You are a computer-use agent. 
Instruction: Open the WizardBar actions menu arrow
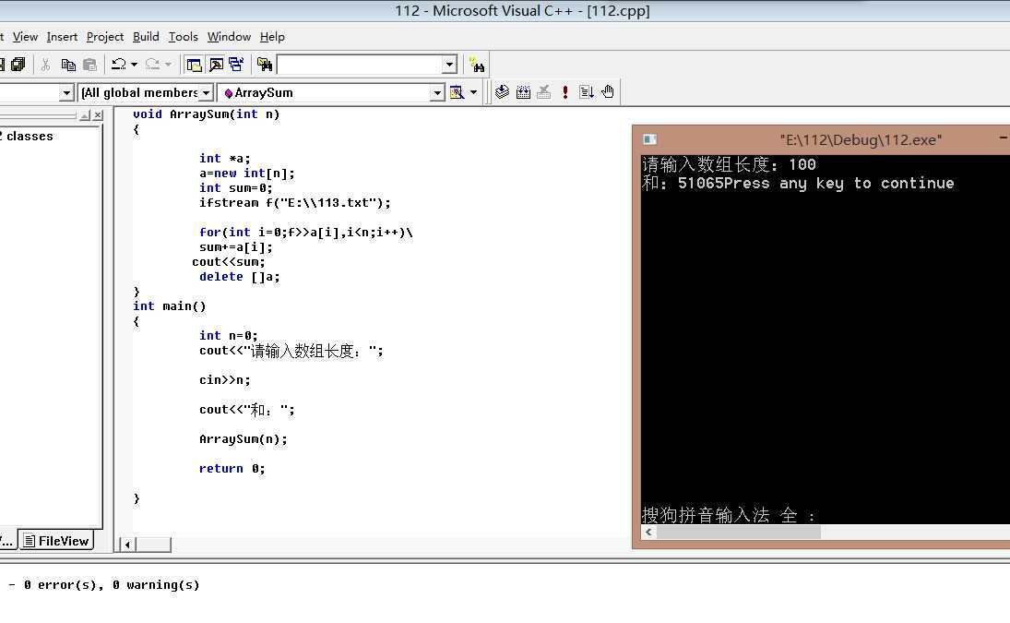pyautogui.click(x=473, y=92)
